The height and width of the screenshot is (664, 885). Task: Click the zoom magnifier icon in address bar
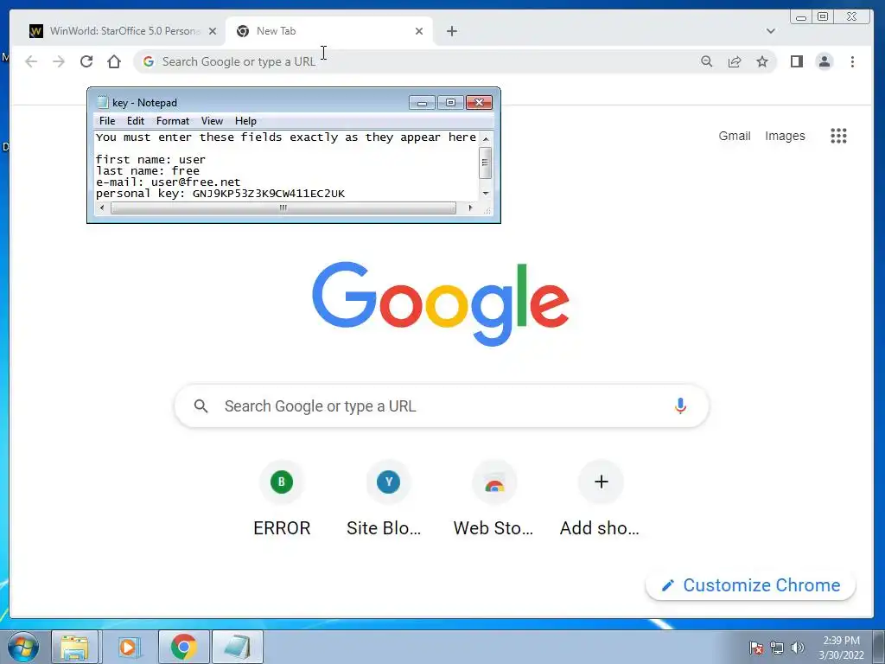(707, 61)
